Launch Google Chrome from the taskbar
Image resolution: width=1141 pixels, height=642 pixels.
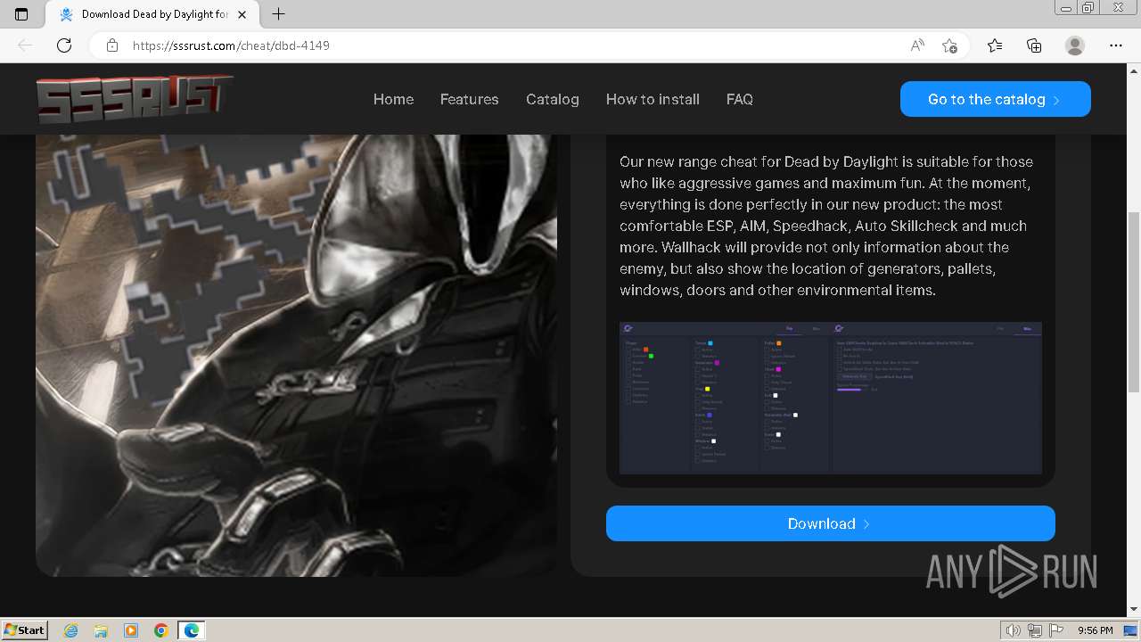coord(160,630)
